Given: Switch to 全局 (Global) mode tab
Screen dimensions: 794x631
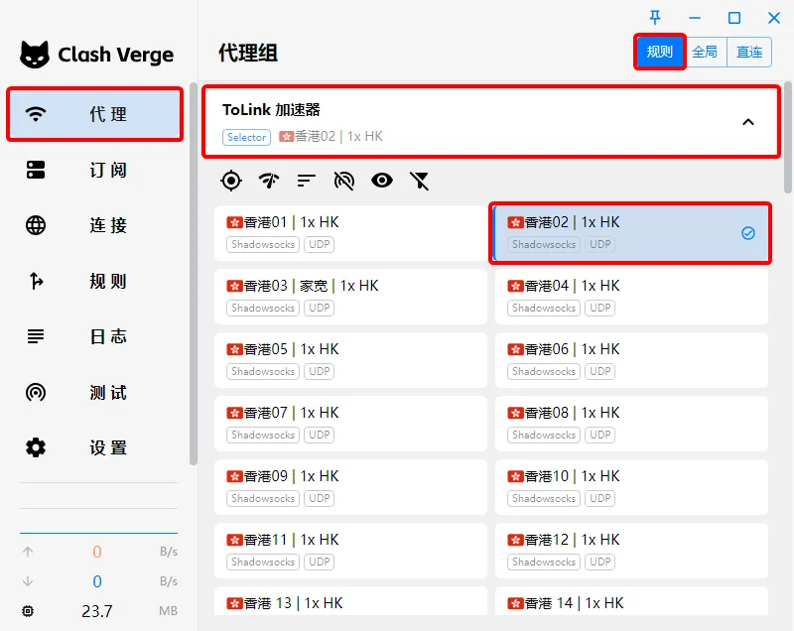Looking at the screenshot, I should (706, 52).
